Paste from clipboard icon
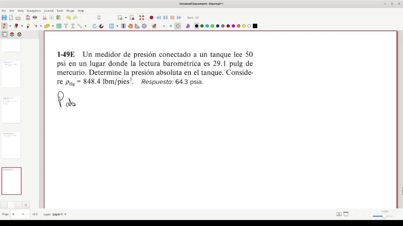Image resolution: width=403 pixels, height=226 pixels. tap(59, 18)
